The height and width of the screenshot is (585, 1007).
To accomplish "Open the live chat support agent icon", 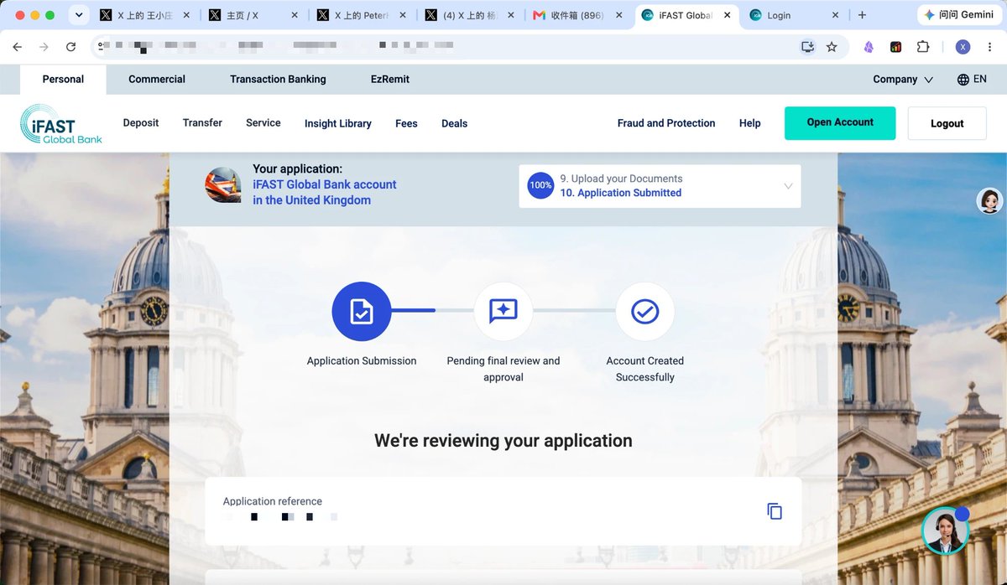I will click(x=945, y=531).
